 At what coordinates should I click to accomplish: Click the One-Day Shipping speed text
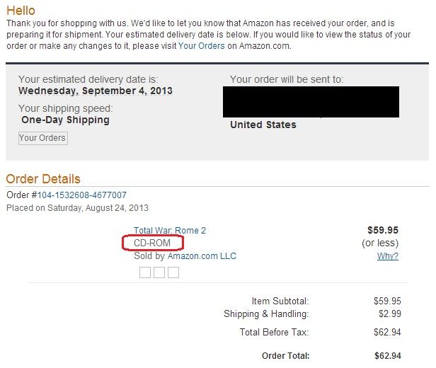(66, 120)
